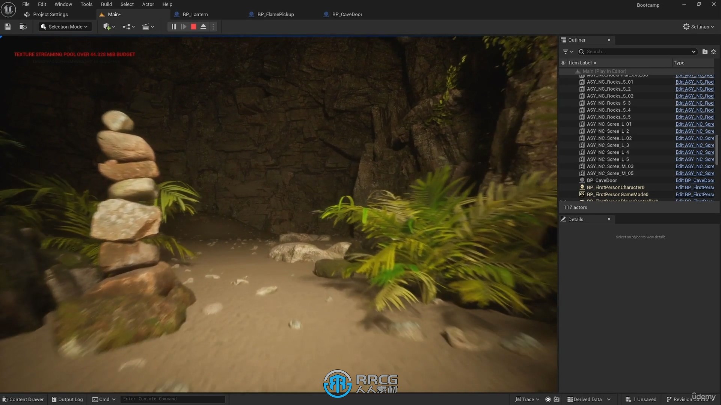Close the Outliner panel tab
This screenshot has width=721, height=405.
609,40
